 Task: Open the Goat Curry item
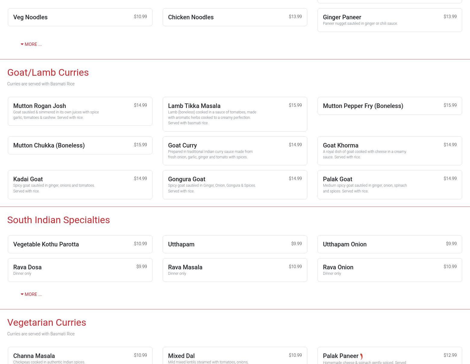tap(235, 151)
